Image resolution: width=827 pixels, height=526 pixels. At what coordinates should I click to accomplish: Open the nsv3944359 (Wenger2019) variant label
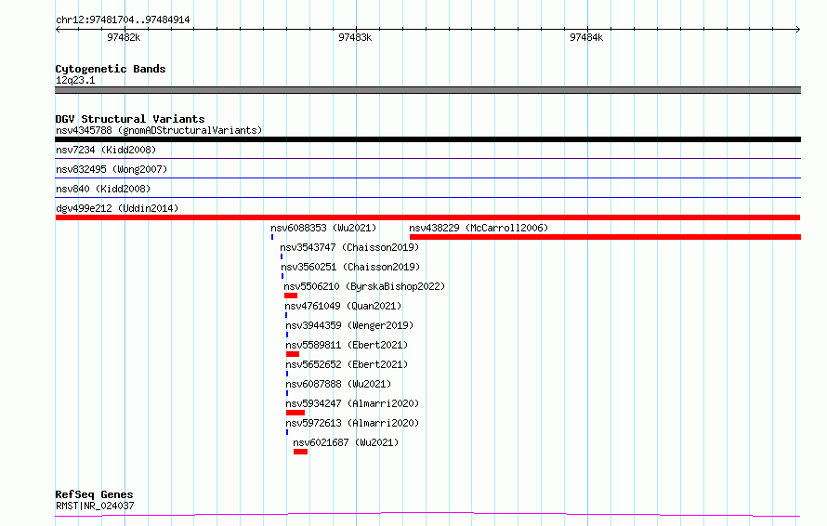pyautogui.click(x=349, y=325)
